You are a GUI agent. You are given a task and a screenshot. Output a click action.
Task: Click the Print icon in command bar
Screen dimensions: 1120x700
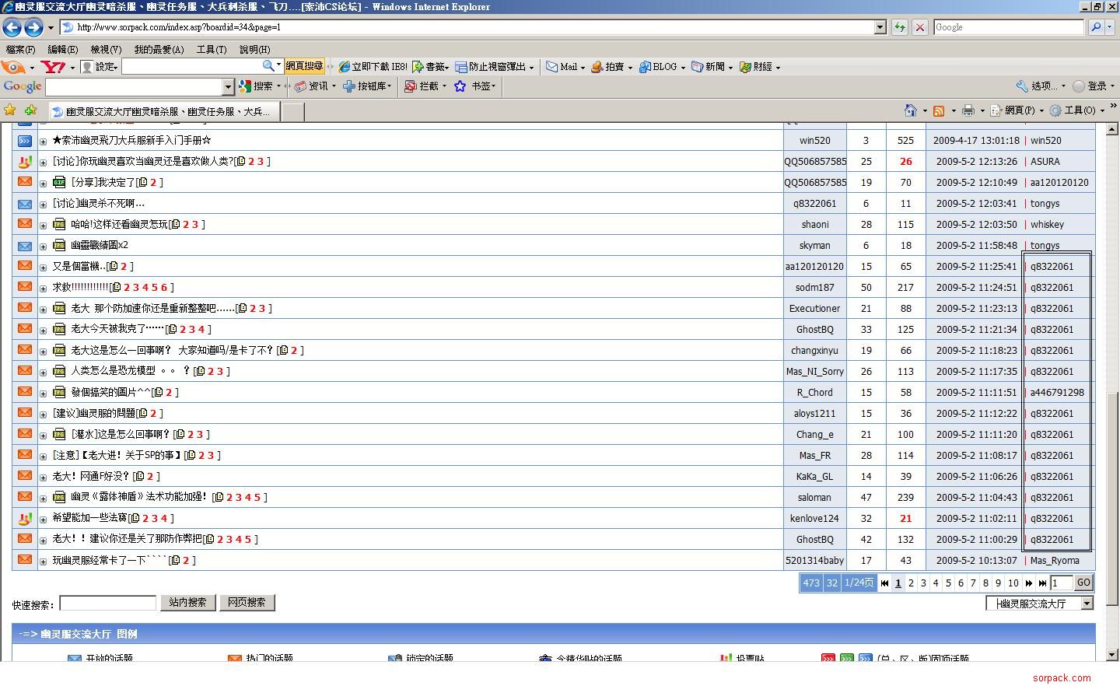click(x=968, y=110)
